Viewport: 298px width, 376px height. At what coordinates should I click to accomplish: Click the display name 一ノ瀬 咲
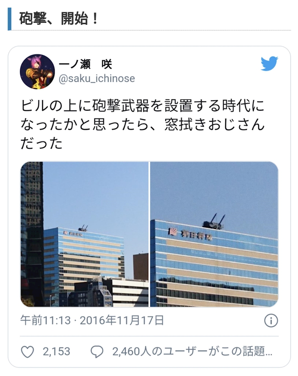click(x=85, y=64)
